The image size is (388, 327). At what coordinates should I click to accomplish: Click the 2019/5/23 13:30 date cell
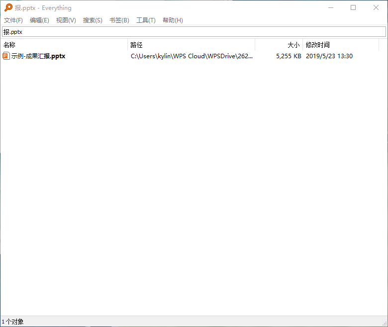(x=329, y=56)
